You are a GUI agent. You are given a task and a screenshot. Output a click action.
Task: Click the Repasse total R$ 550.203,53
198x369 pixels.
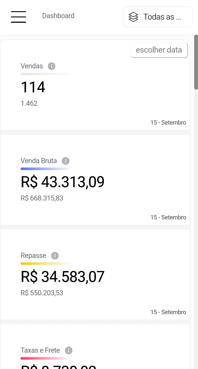42,293
